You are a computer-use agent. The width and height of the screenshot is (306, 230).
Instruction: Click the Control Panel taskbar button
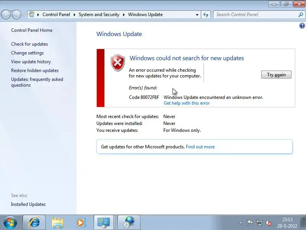tap(104, 223)
